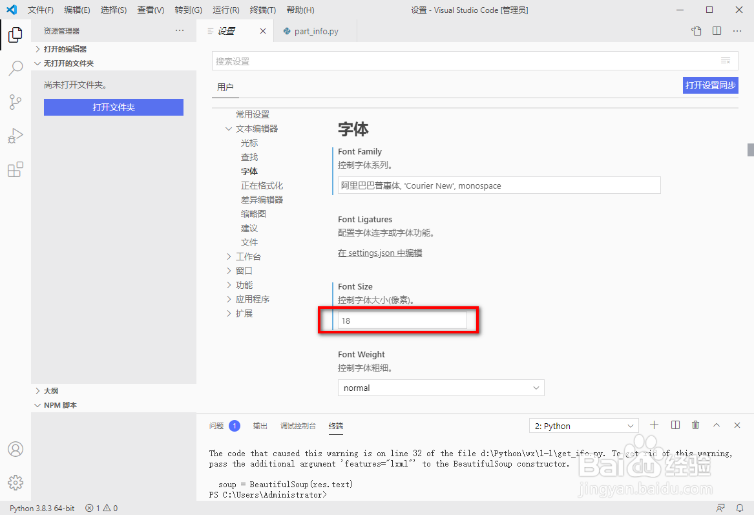Close the terminal panel

click(737, 425)
